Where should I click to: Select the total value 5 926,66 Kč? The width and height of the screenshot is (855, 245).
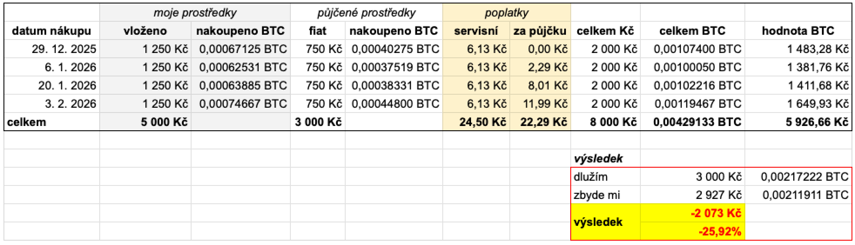[x=817, y=122]
